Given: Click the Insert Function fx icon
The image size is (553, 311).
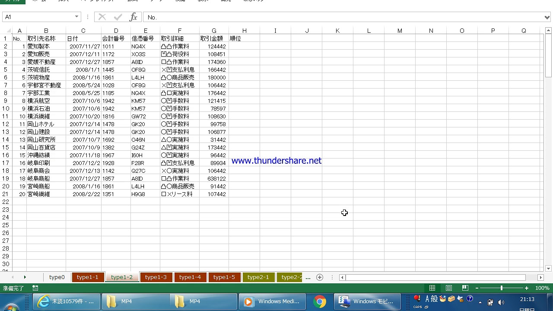Looking at the screenshot, I should click(133, 17).
